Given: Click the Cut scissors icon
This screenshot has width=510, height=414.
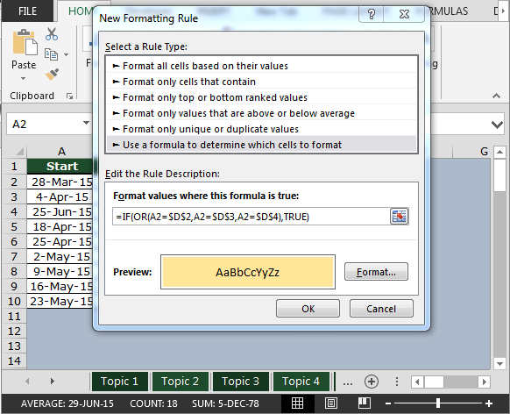Looking at the screenshot, I should click(52, 34).
